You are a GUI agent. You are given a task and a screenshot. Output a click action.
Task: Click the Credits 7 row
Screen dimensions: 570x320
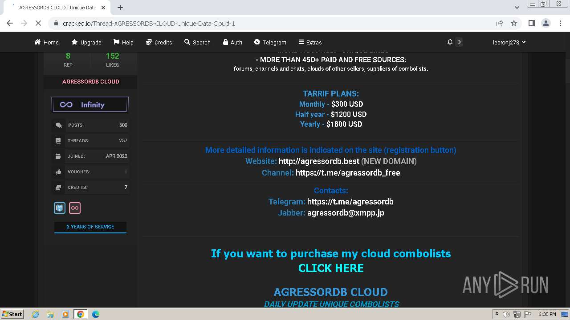90,188
